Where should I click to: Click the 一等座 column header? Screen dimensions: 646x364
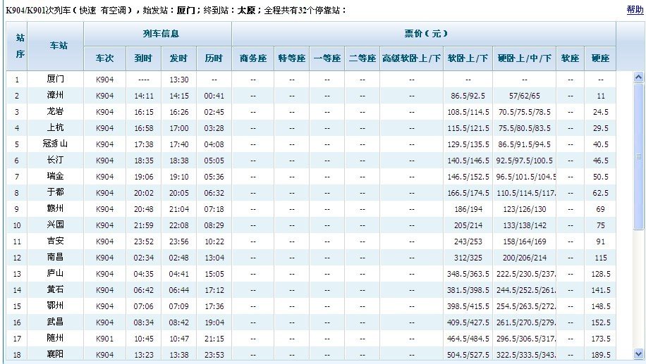[x=327, y=58]
